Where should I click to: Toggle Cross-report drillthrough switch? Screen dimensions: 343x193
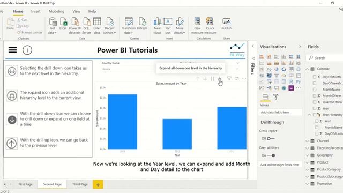(271, 139)
